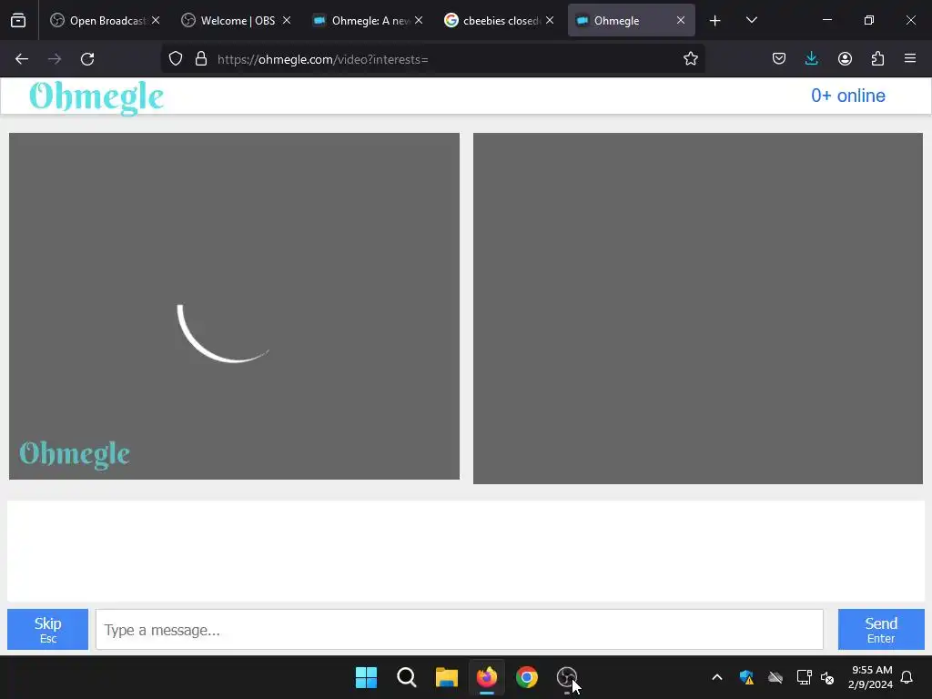Open the Downloads panel
The height and width of the screenshot is (699, 932).
tap(811, 59)
